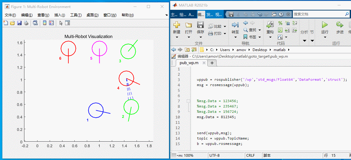Viewport: 351px width, 160px height.
Task: Go up one folder level icon
Action: click(187, 50)
